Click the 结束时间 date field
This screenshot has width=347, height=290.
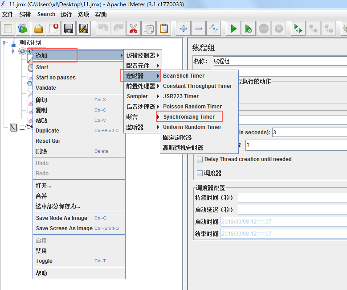pyautogui.click(x=284, y=233)
